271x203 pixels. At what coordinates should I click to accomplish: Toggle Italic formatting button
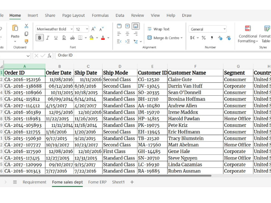[x=48, y=38]
